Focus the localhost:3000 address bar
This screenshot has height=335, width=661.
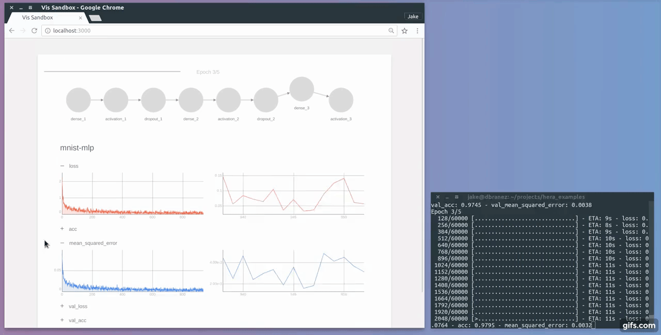point(219,31)
